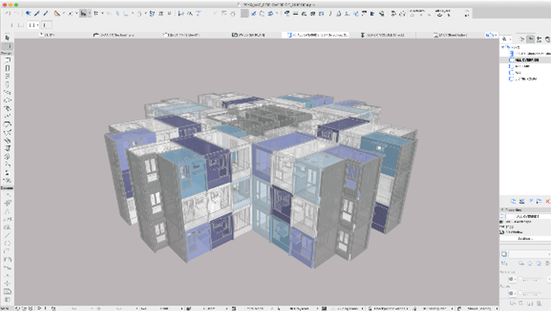The image size is (551, 311).
Task: Click the Pick Up Parameters eyedropper icon
Action: coord(36,13)
